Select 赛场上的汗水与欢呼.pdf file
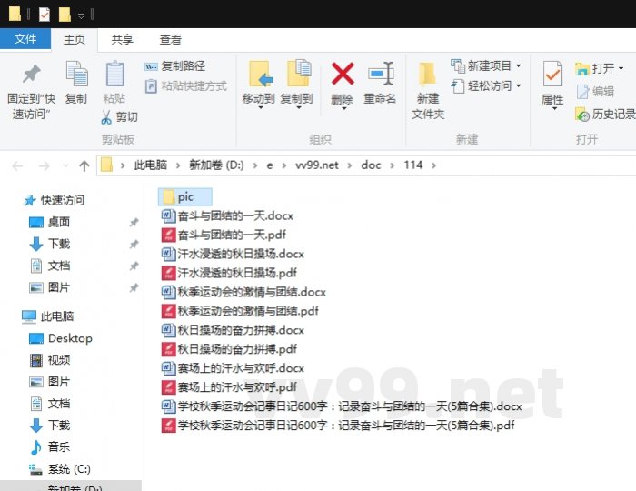Image resolution: width=636 pixels, height=491 pixels. [229, 387]
